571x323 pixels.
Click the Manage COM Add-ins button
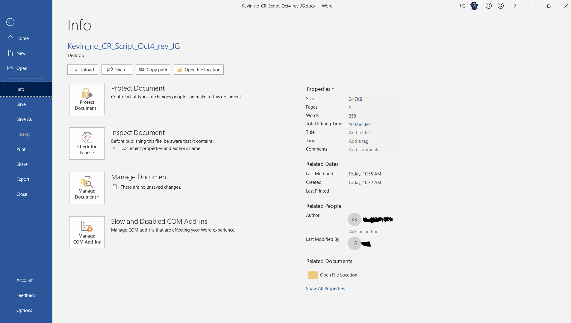(87, 232)
